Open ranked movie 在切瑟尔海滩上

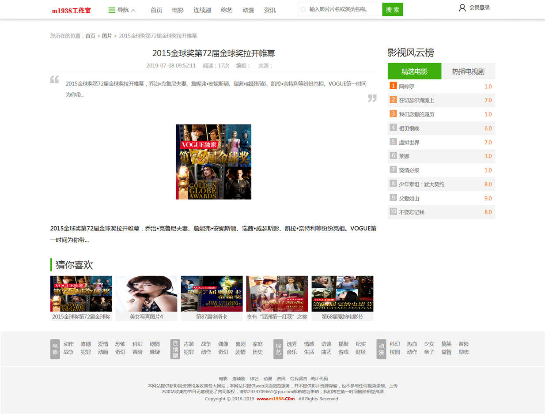pyautogui.click(x=416, y=100)
